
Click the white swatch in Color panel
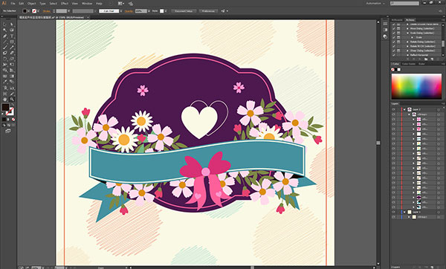[398, 70]
